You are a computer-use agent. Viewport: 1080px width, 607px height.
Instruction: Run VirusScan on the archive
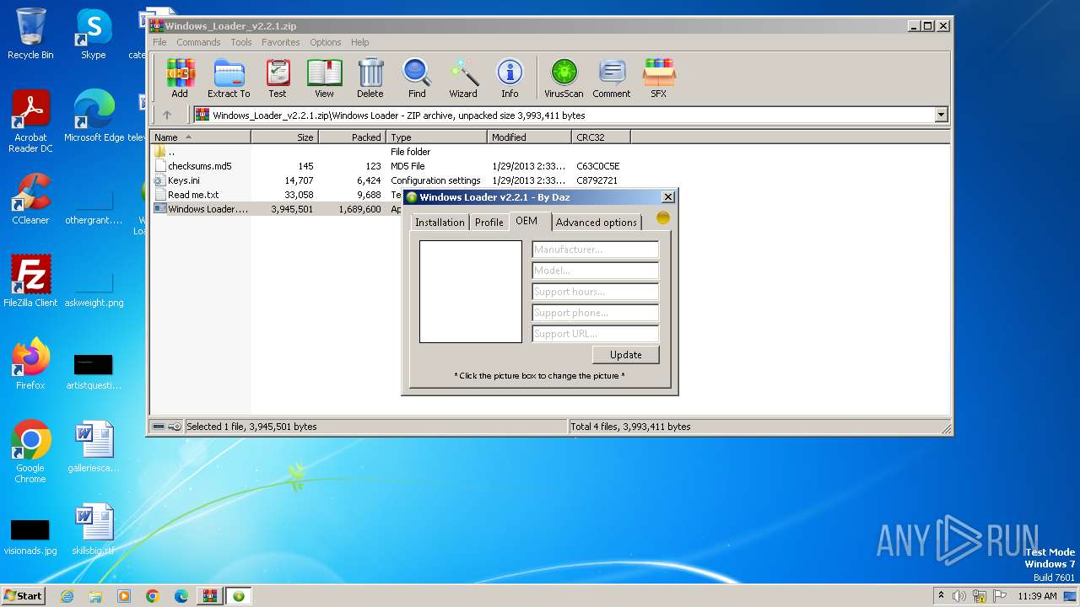click(564, 78)
